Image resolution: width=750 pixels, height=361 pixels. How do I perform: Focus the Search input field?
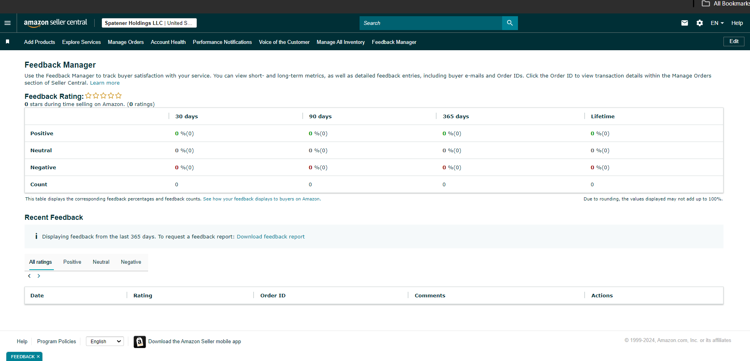[x=431, y=23]
